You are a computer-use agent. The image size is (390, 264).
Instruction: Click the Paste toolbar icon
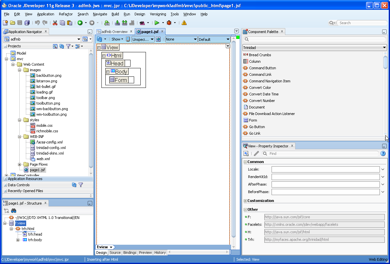click(x=70, y=23)
